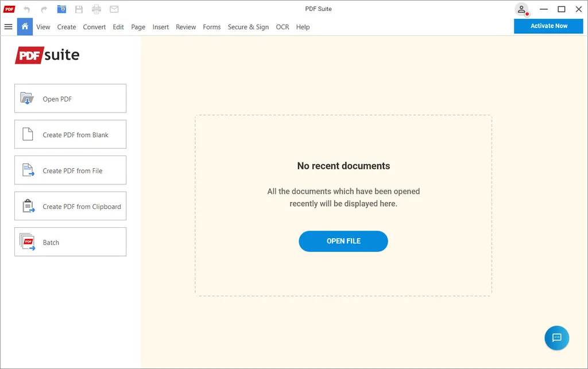Viewport: 588px width, 369px height.
Task: Open the user account icon
Action: tap(521, 9)
